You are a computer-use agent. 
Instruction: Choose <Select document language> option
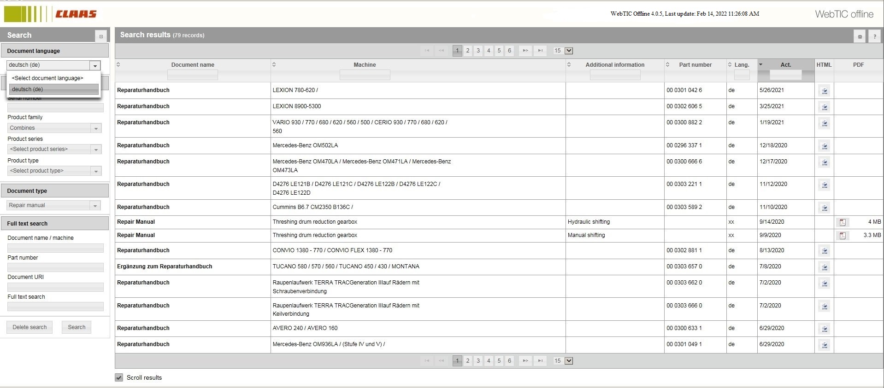point(54,78)
